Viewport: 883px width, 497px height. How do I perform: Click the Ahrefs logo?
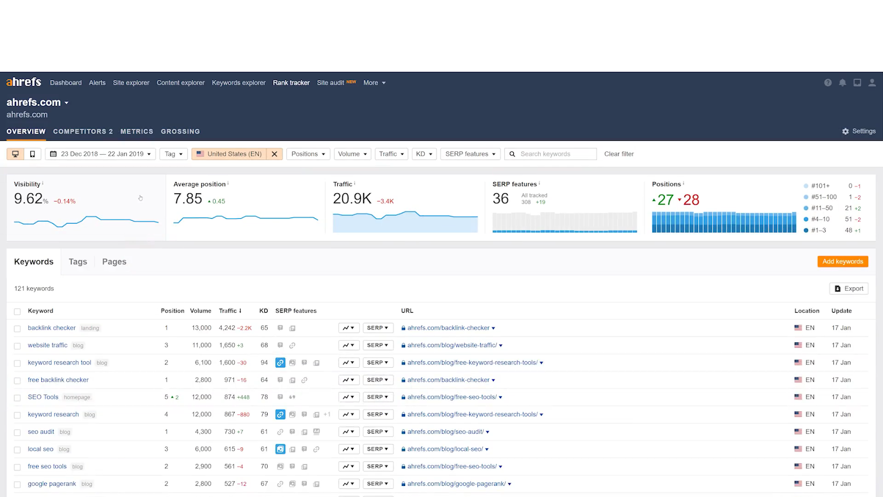(x=24, y=82)
